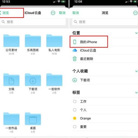The width and height of the screenshot is (138, 138).
Task: Select the 个人 tag circle
Action: click(x=75, y=110)
